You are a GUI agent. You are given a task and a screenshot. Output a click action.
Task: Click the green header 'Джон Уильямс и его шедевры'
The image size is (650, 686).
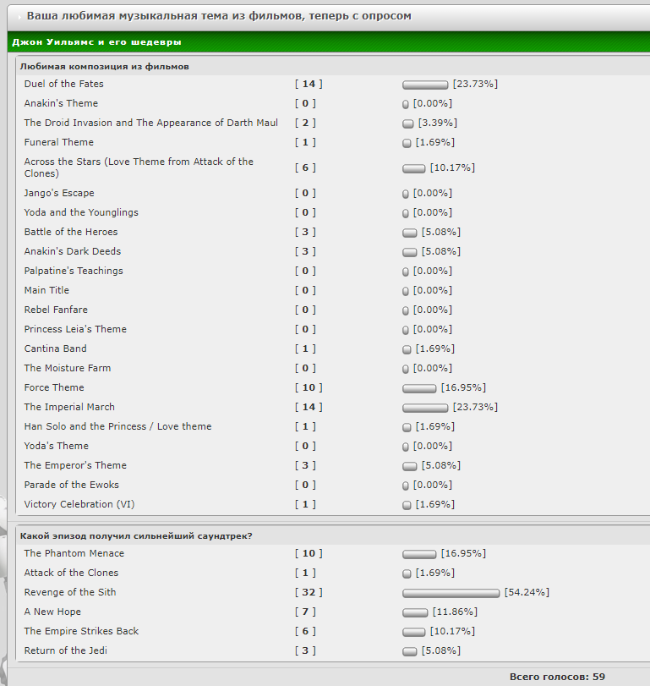[x=96, y=42]
